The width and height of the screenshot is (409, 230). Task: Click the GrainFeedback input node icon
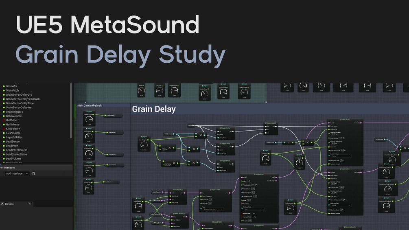(288, 200)
